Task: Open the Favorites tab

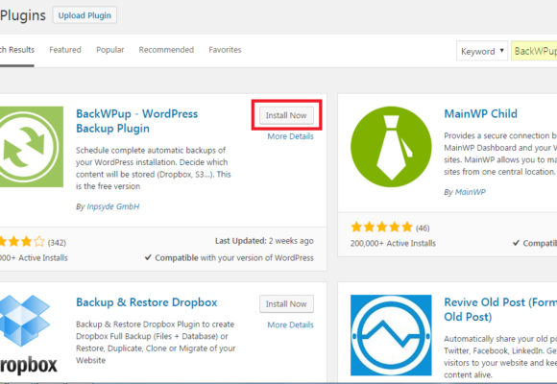Action: [225, 50]
